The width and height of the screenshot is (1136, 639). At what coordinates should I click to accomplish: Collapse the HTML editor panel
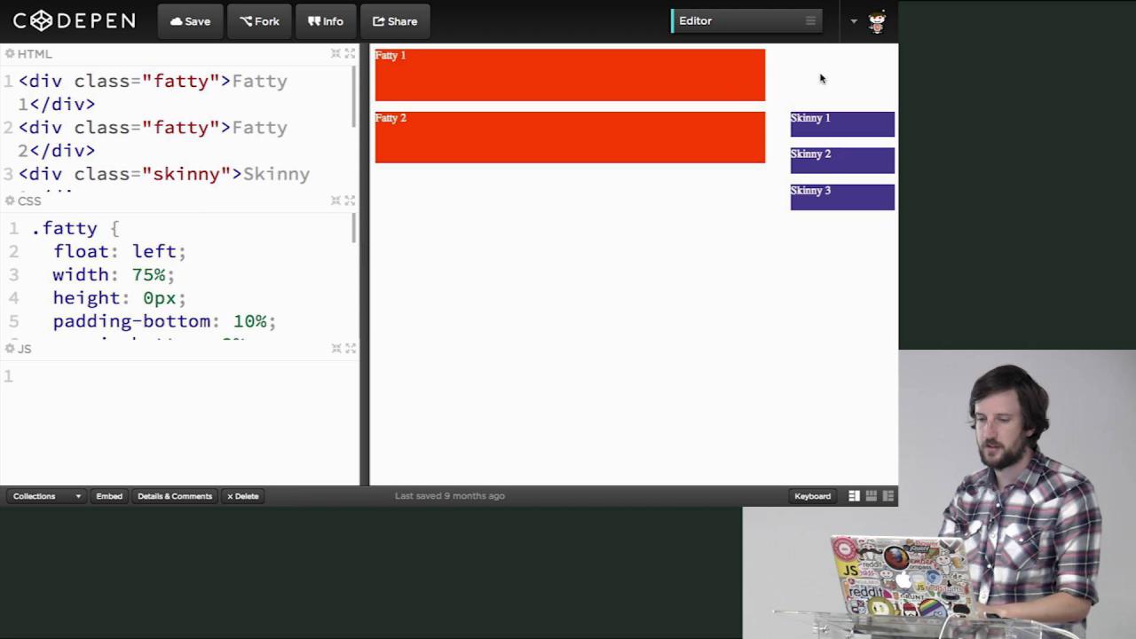click(x=335, y=54)
